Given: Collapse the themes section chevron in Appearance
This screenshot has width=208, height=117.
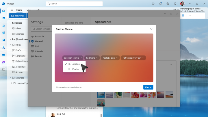Looking at the screenshot, I should point(171,65).
